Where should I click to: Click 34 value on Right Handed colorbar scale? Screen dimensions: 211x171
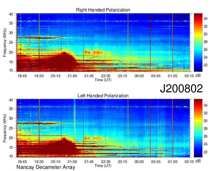pos(205,19)
